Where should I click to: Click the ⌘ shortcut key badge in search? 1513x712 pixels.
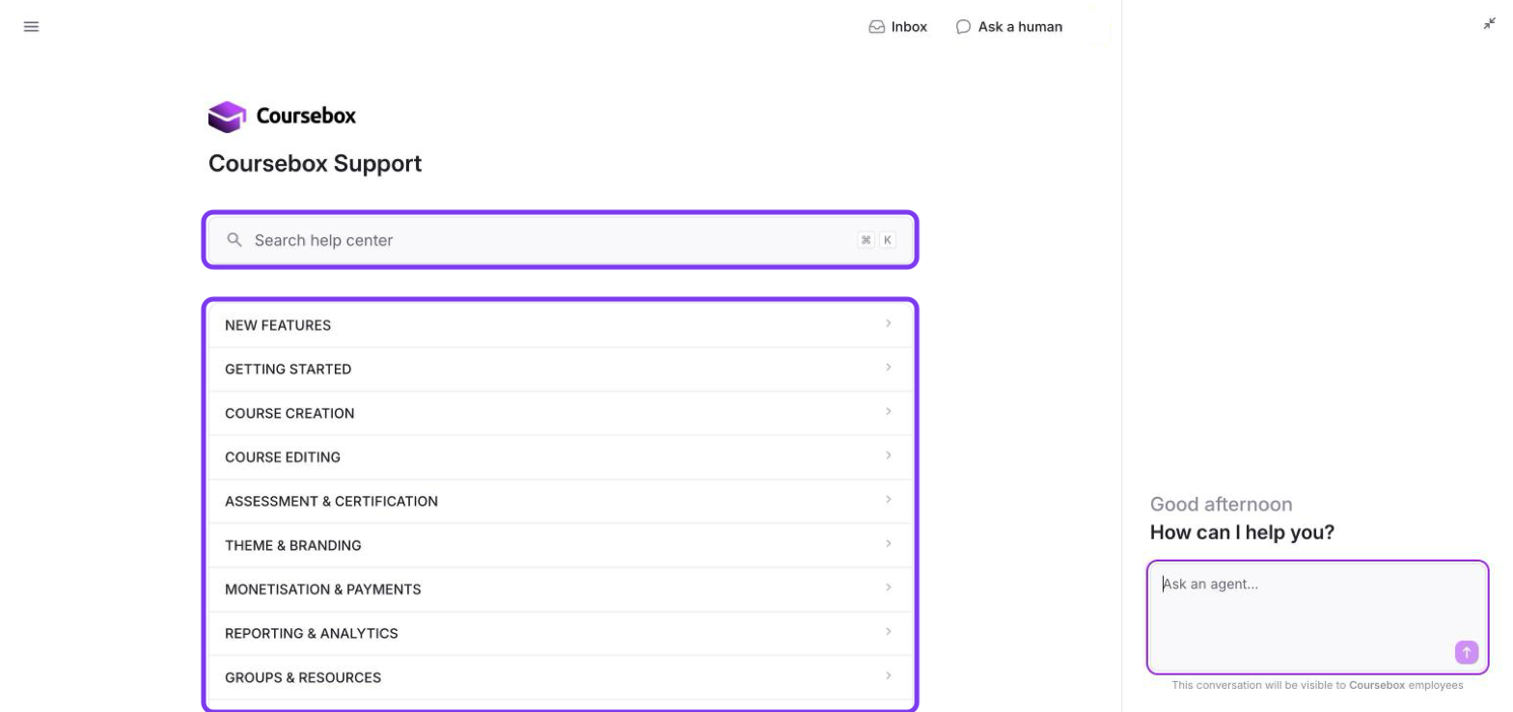[x=866, y=240]
